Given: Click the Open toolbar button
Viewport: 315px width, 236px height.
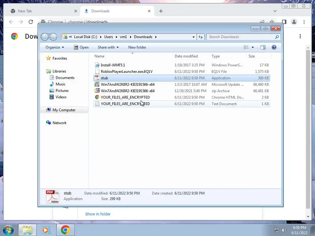Looking at the screenshot, I should pyautogui.click(x=81, y=47).
